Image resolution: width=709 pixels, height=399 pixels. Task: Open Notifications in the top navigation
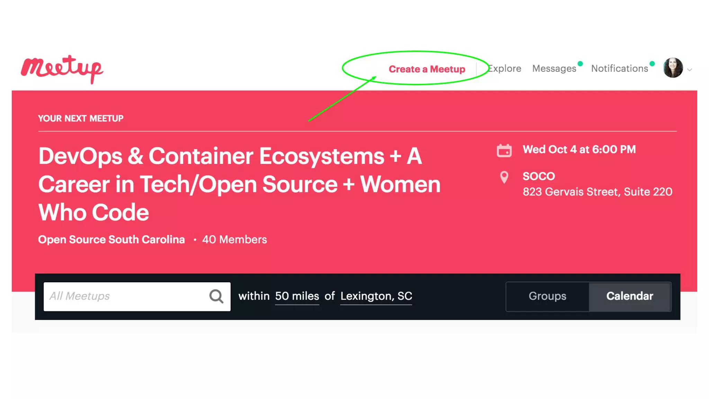(619, 69)
